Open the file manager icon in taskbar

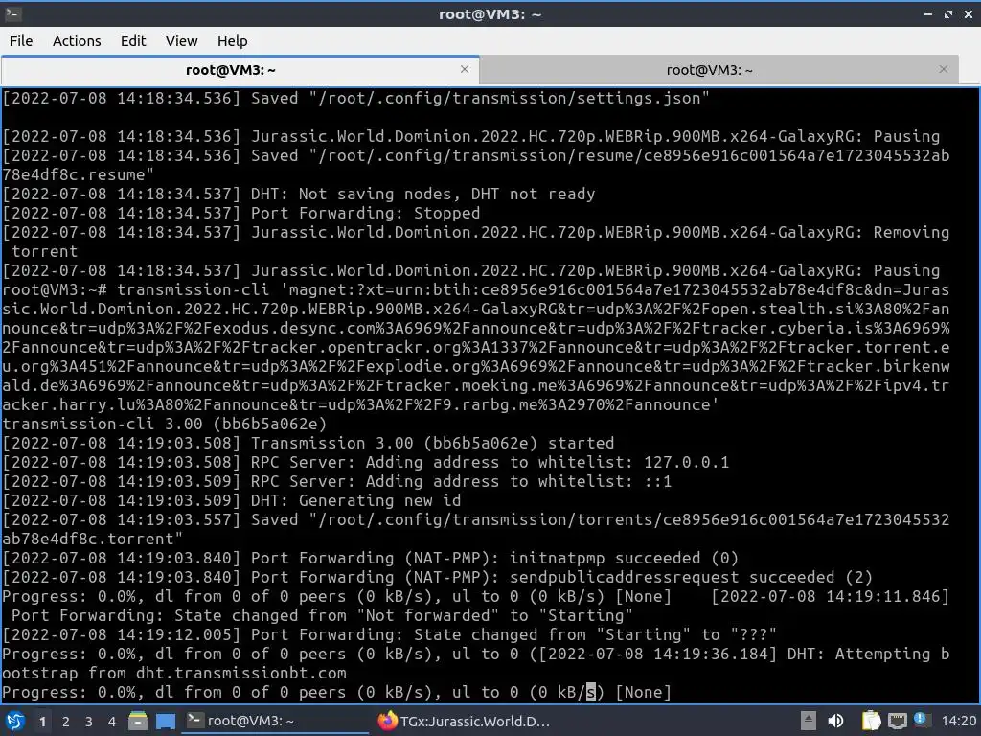(138, 721)
